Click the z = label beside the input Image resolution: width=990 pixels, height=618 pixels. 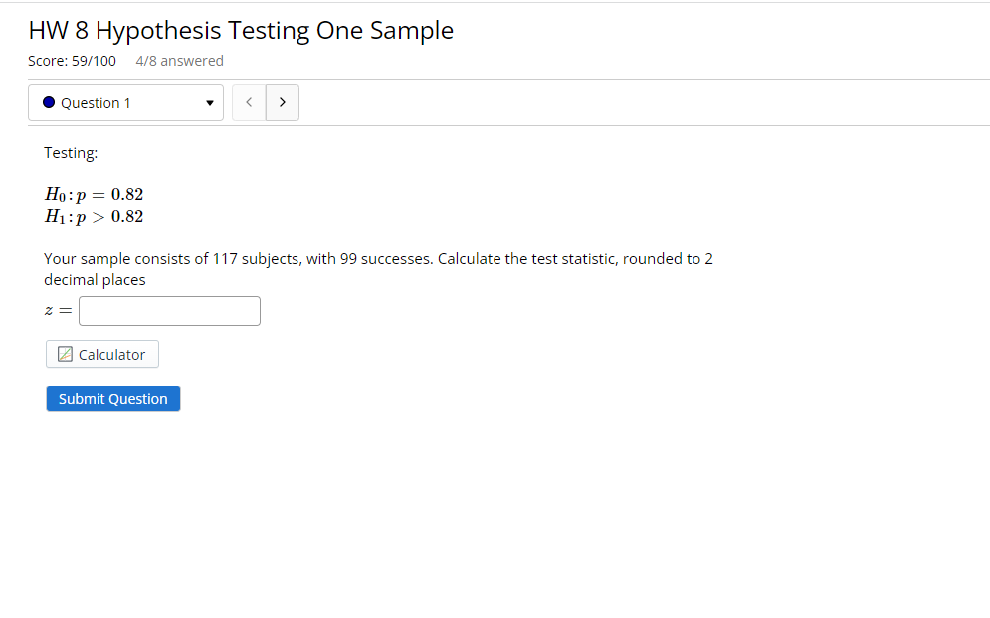pyautogui.click(x=58, y=310)
